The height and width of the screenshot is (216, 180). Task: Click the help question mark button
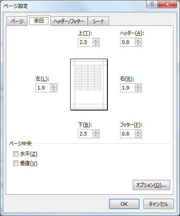(152, 4)
